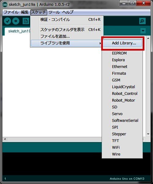
Task: Click the Arduino Uno on COM13 status text
Action: tap(127, 179)
